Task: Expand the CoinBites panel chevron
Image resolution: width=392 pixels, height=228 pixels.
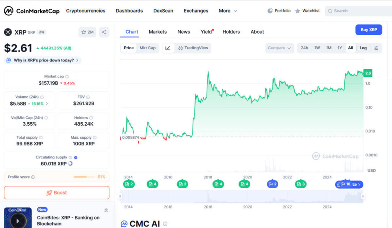Action: tap(106, 210)
